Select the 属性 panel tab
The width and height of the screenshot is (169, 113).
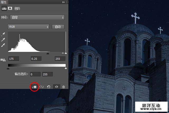pyautogui.click(x=4, y=2)
